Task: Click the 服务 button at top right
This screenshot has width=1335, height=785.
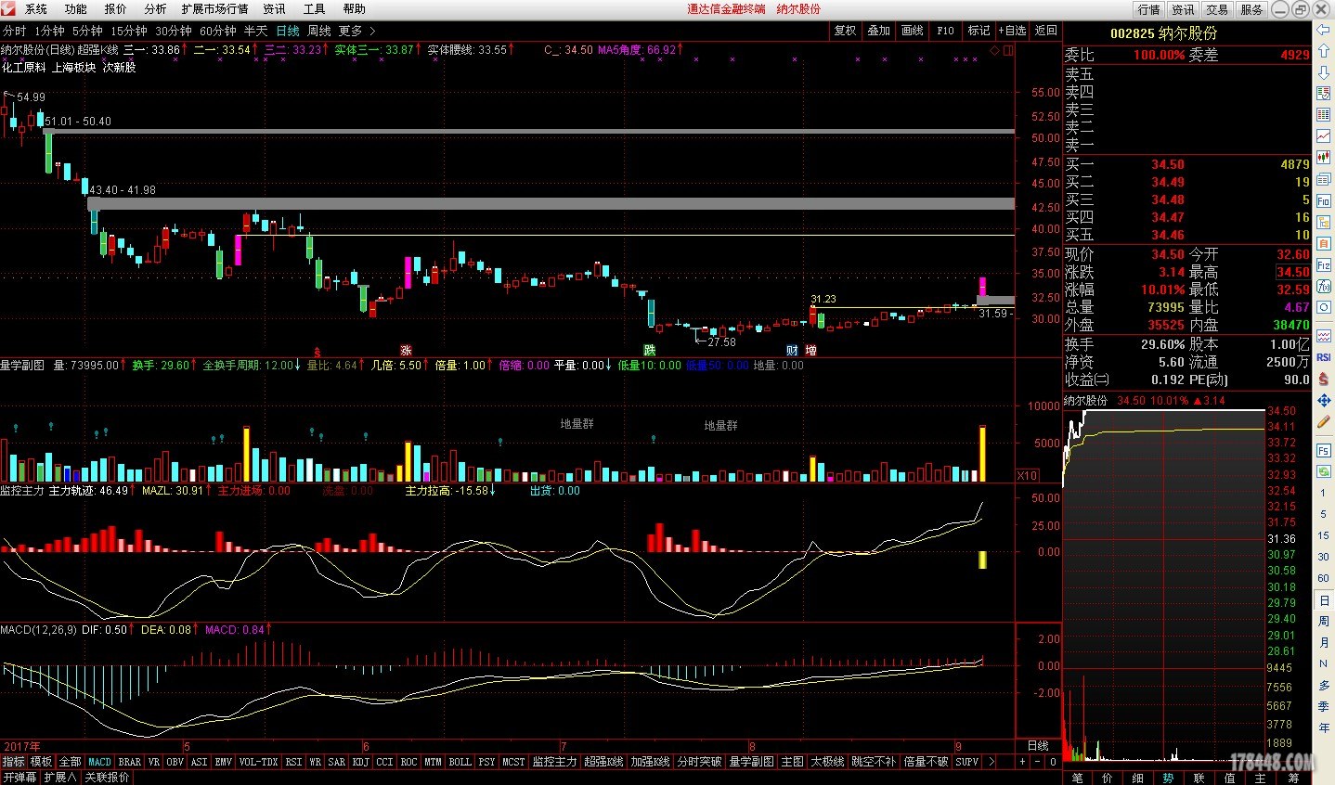Action: [x=1251, y=9]
